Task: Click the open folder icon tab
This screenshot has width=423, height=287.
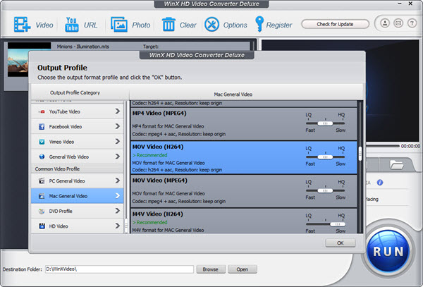Action: pyautogui.click(x=396, y=164)
